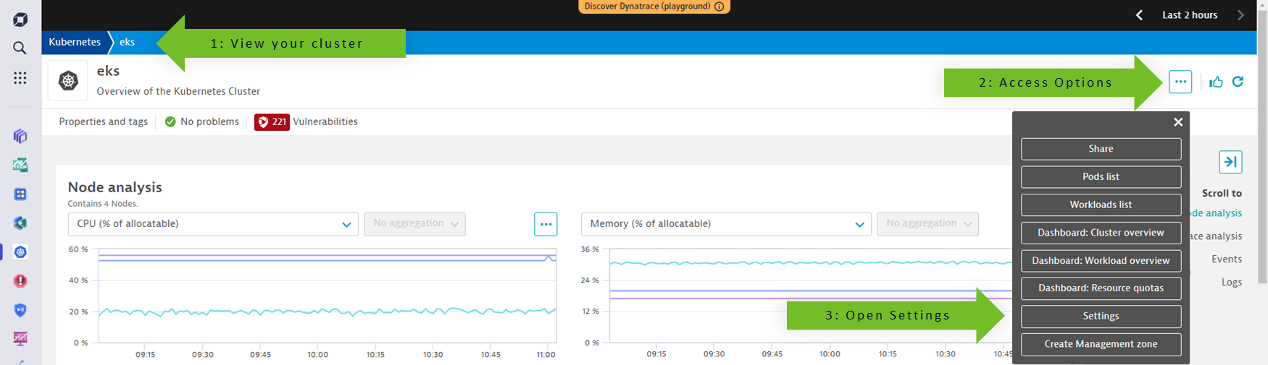Click the eks breadcrumb

point(127,42)
